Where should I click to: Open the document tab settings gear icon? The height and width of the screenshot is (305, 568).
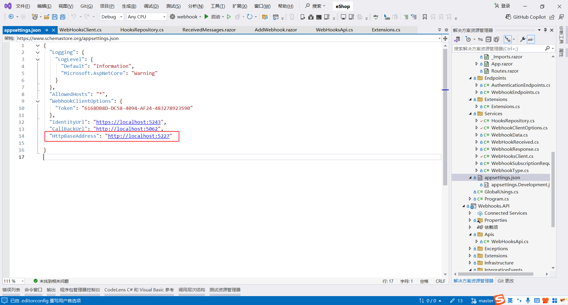click(x=446, y=30)
